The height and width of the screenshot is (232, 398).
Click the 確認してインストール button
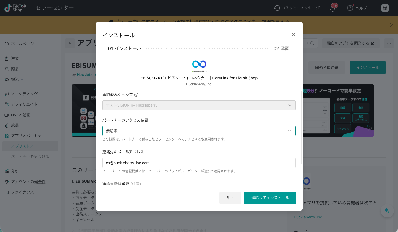tap(270, 198)
